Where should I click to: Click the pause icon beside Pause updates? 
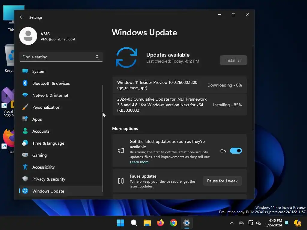[x=121, y=181]
